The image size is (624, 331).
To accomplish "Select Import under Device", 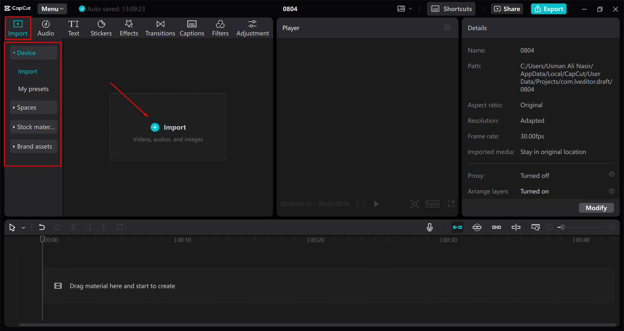I will [28, 71].
